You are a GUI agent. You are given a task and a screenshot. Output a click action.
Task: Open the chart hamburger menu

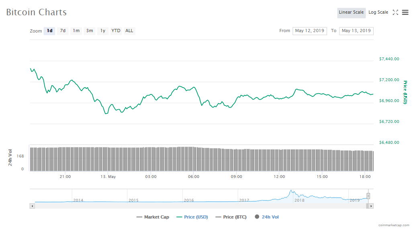point(405,12)
